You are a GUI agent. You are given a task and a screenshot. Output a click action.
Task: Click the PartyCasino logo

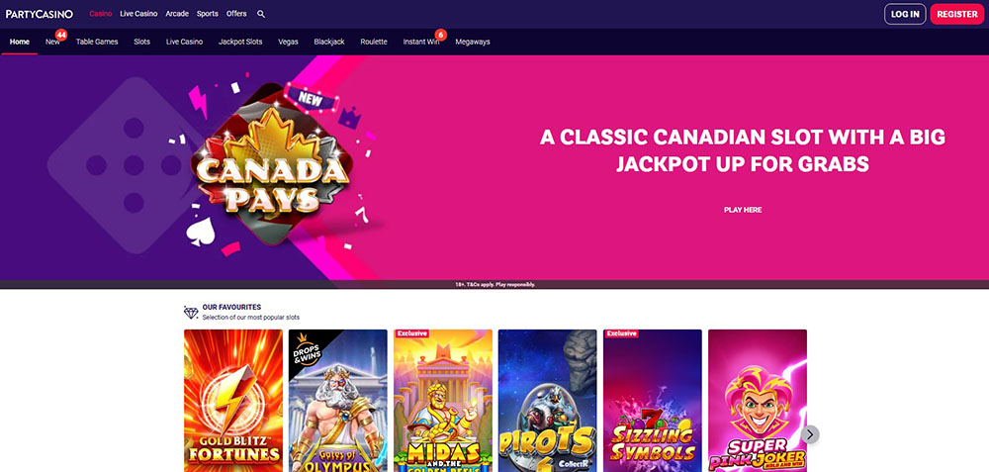(x=40, y=14)
